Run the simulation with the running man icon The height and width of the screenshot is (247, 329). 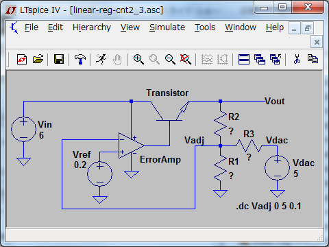point(101,59)
